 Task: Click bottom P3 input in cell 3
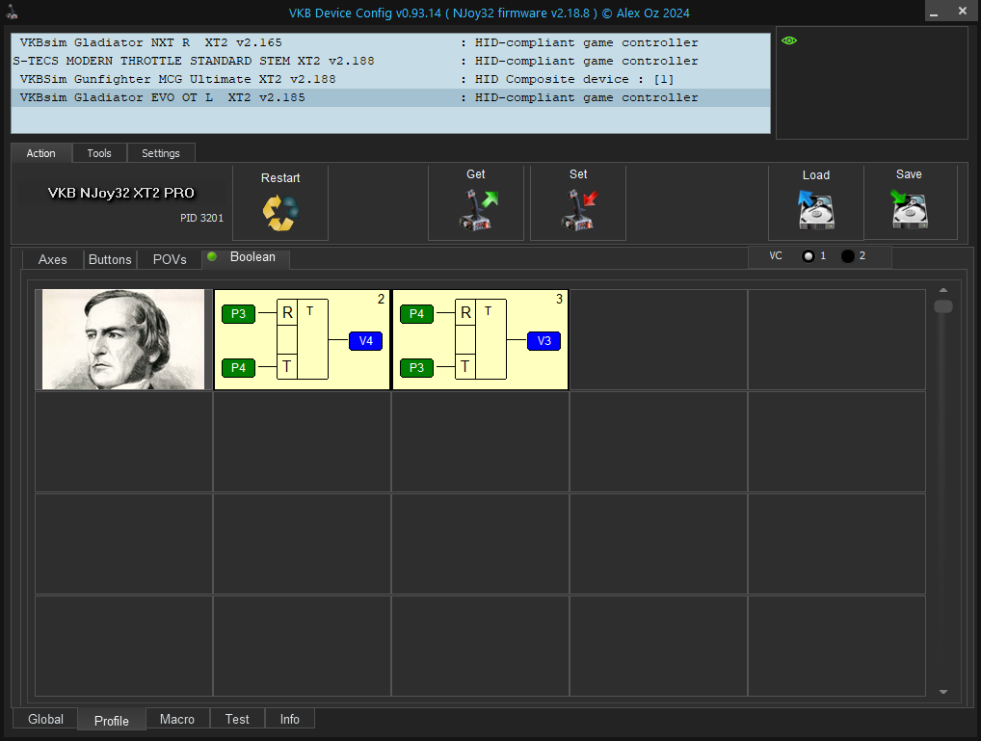pyautogui.click(x=416, y=367)
